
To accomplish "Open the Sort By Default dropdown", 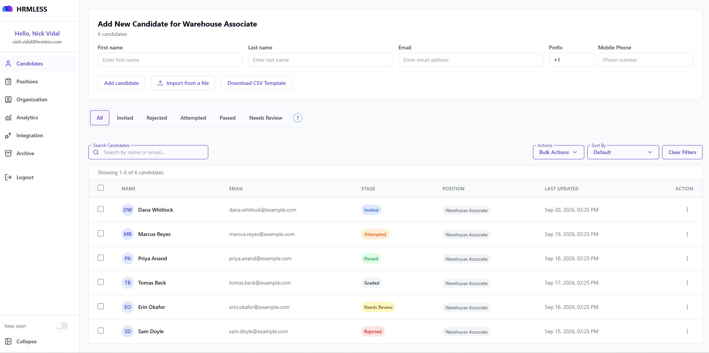I will point(623,152).
